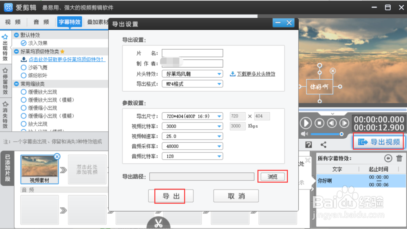Toggle the volume speaker icon
The height and width of the screenshot is (229, 407).
pos(304,134)
